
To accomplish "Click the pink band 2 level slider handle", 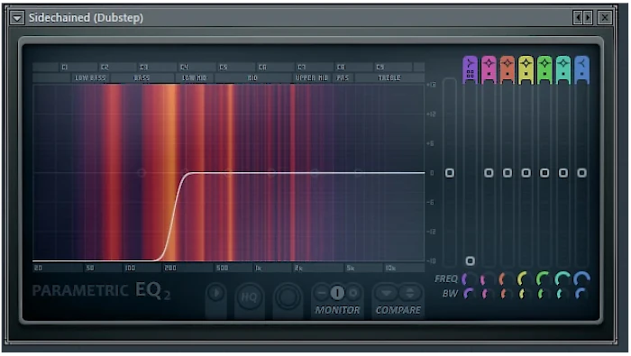I will (x=489, y=173).
